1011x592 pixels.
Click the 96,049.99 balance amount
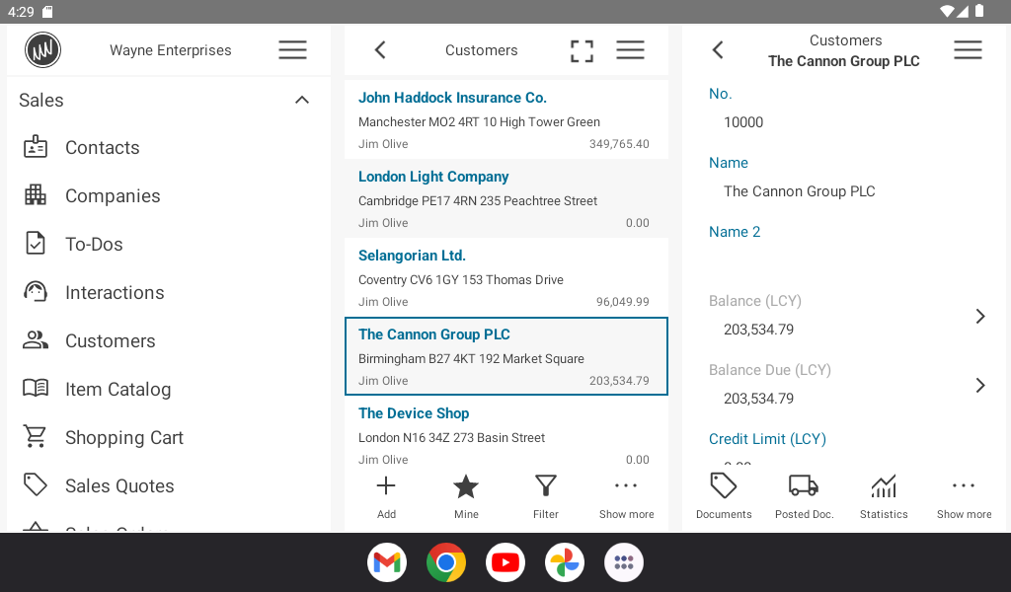pyautogui.click(x=622, y=302)
